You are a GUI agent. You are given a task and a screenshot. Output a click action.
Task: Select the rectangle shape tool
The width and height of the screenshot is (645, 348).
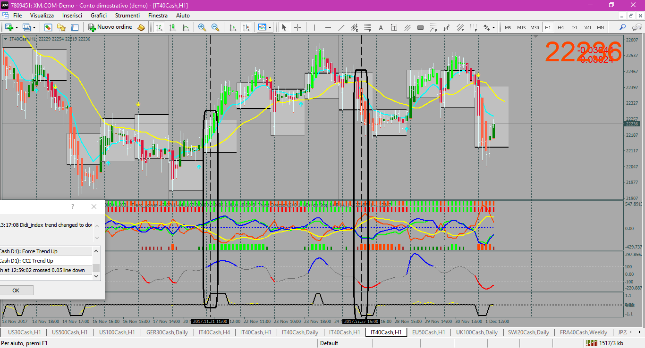(x=420, y=27)
